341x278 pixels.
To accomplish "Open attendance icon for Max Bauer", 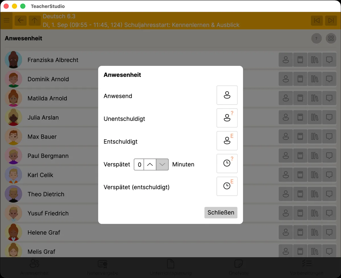I will pyautogui.click(x=286, y=137).
